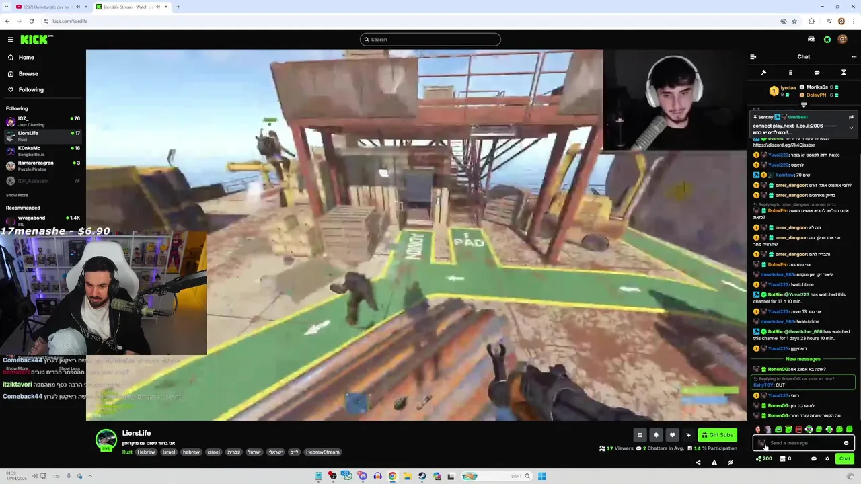The image size is (861, 484).
Task: Expand Show More under Following
Action: coord(17,195)
